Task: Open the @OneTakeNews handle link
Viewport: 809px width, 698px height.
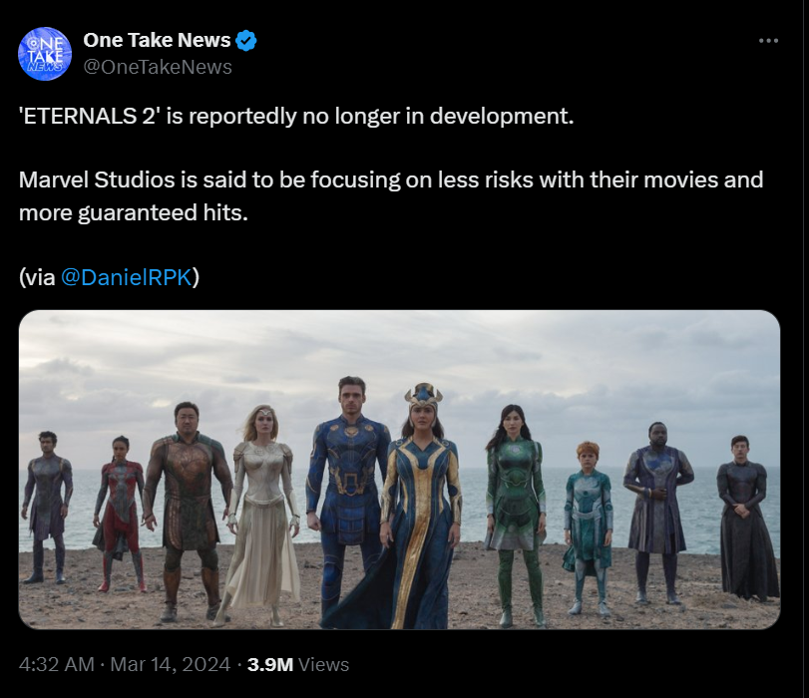Action: coord(157,67)
